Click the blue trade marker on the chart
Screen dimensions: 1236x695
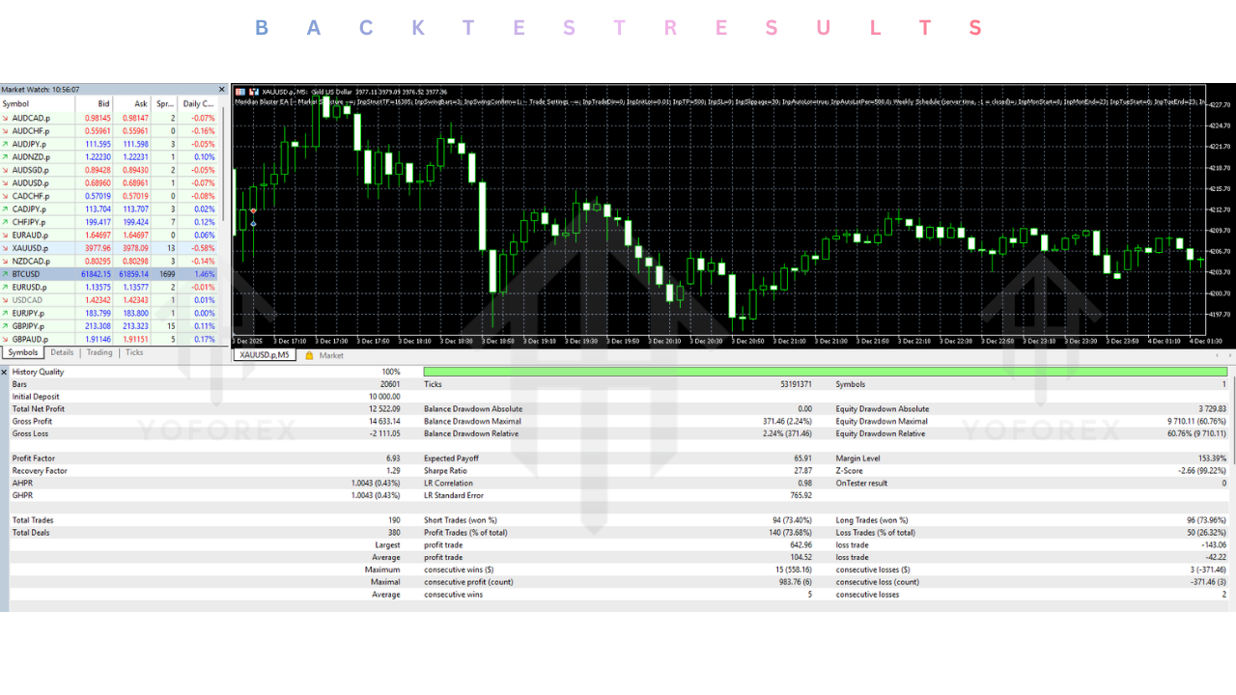tap(253, 223)
